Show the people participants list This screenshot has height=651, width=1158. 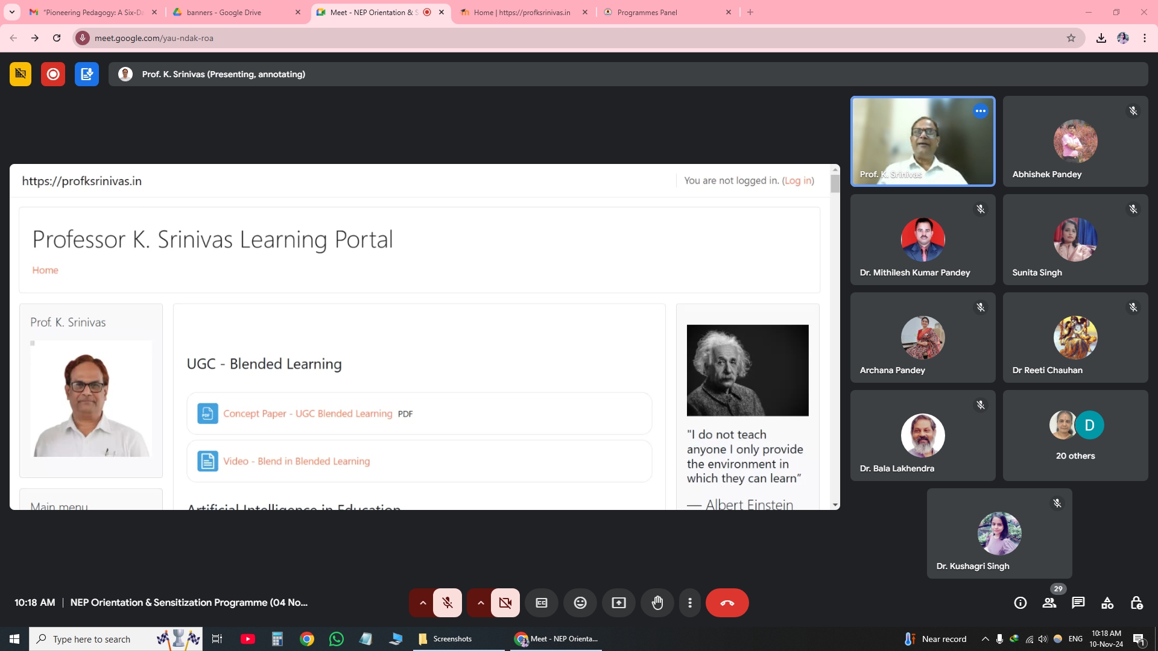click(1049, 603)
